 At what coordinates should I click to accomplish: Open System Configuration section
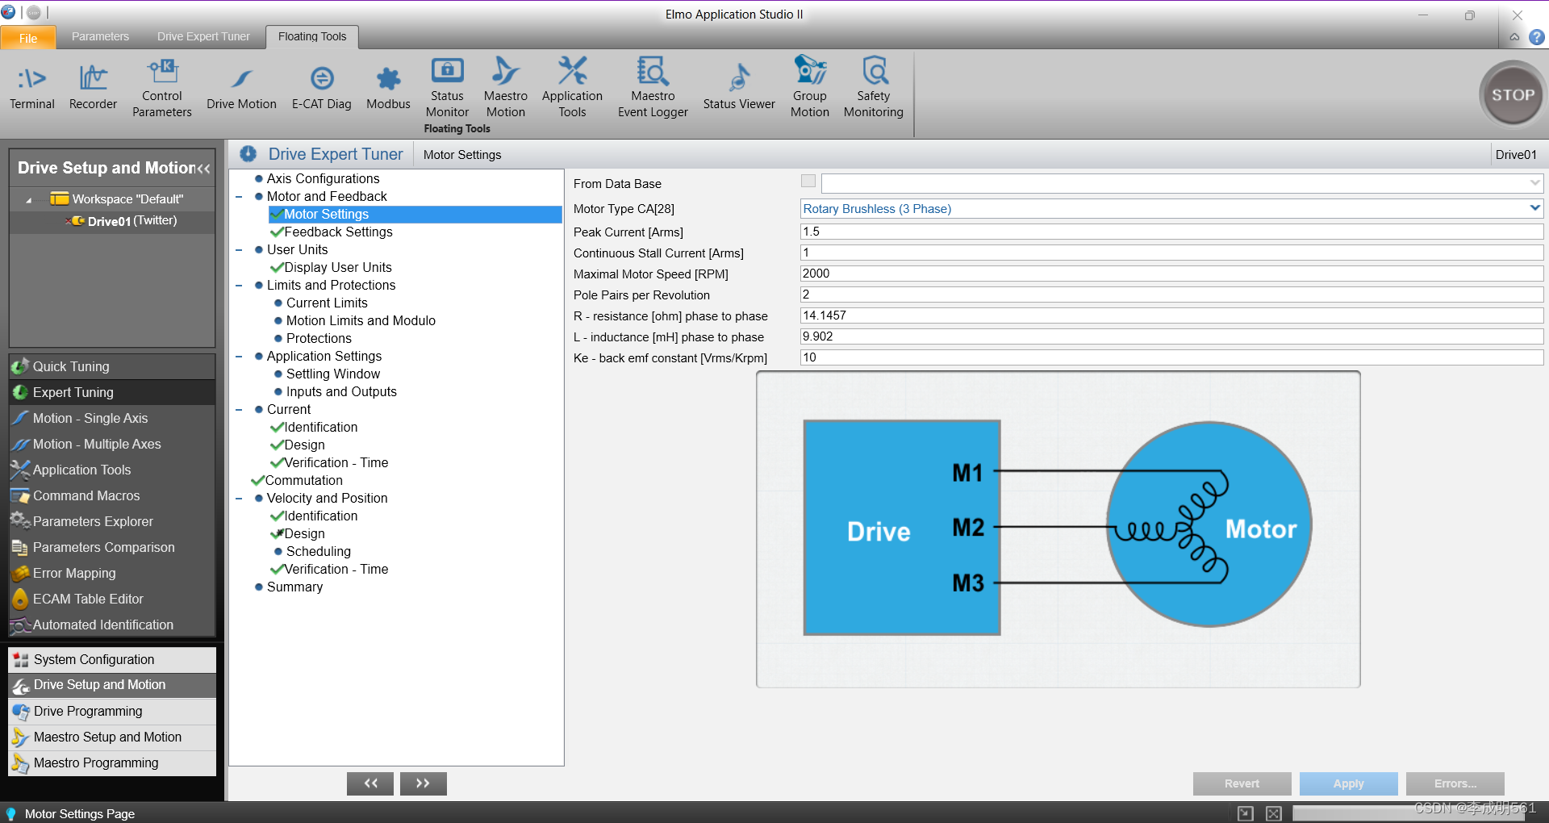tap(112, 659)
